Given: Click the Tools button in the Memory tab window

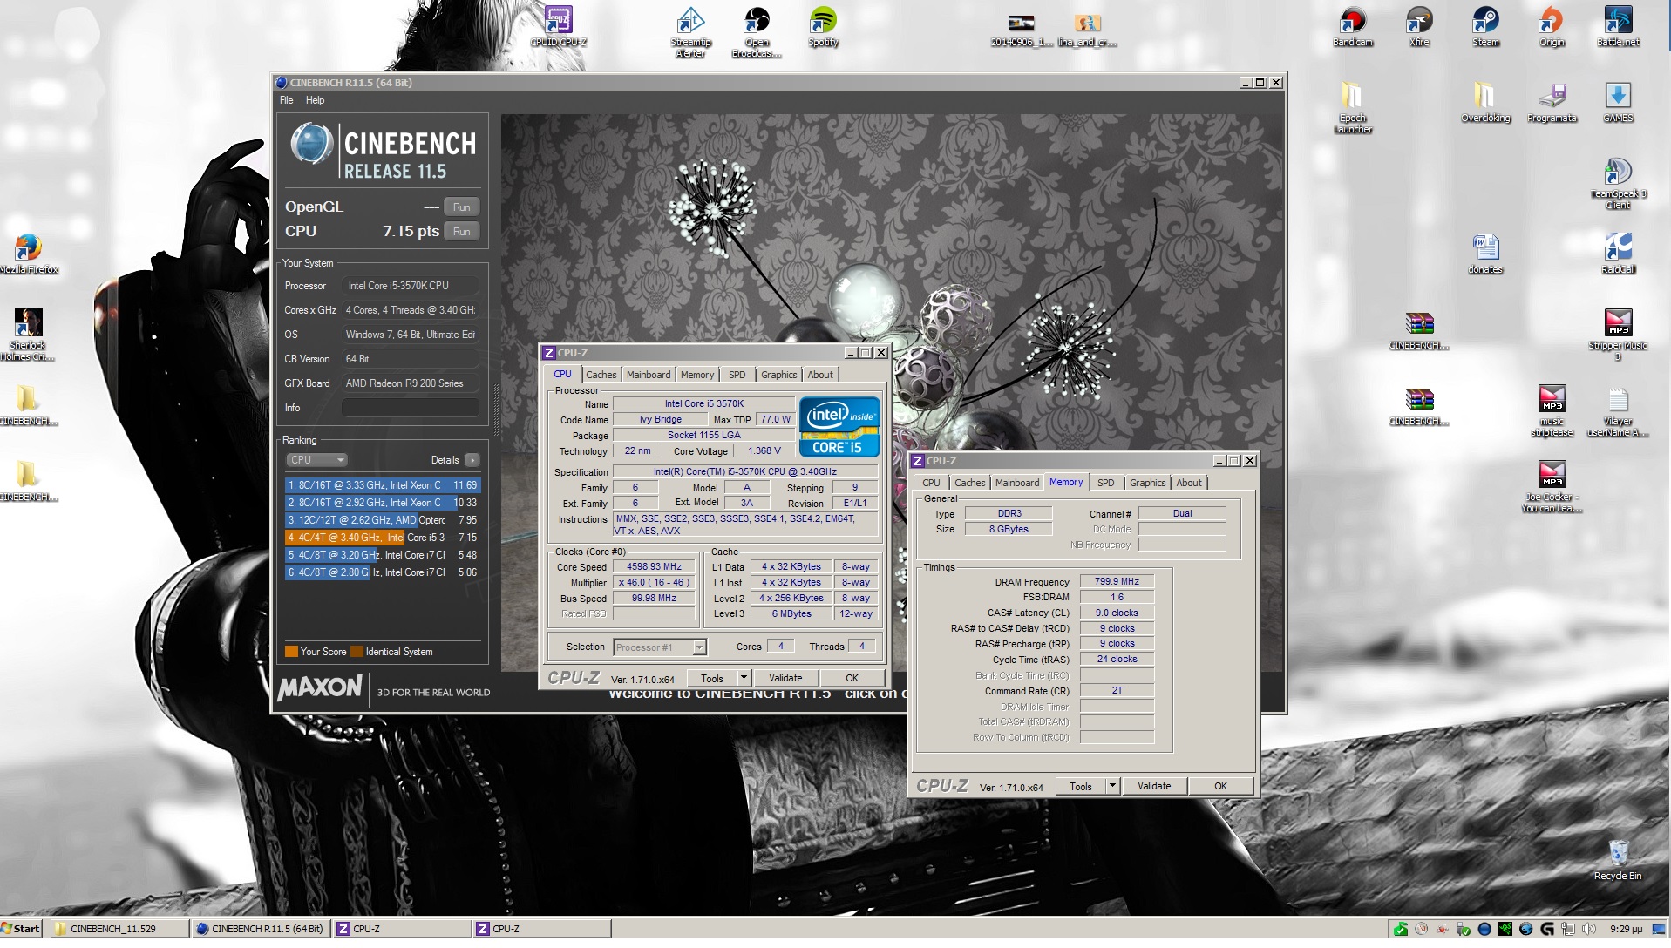Looking at the screenshot, I should tap(1081, 786).
